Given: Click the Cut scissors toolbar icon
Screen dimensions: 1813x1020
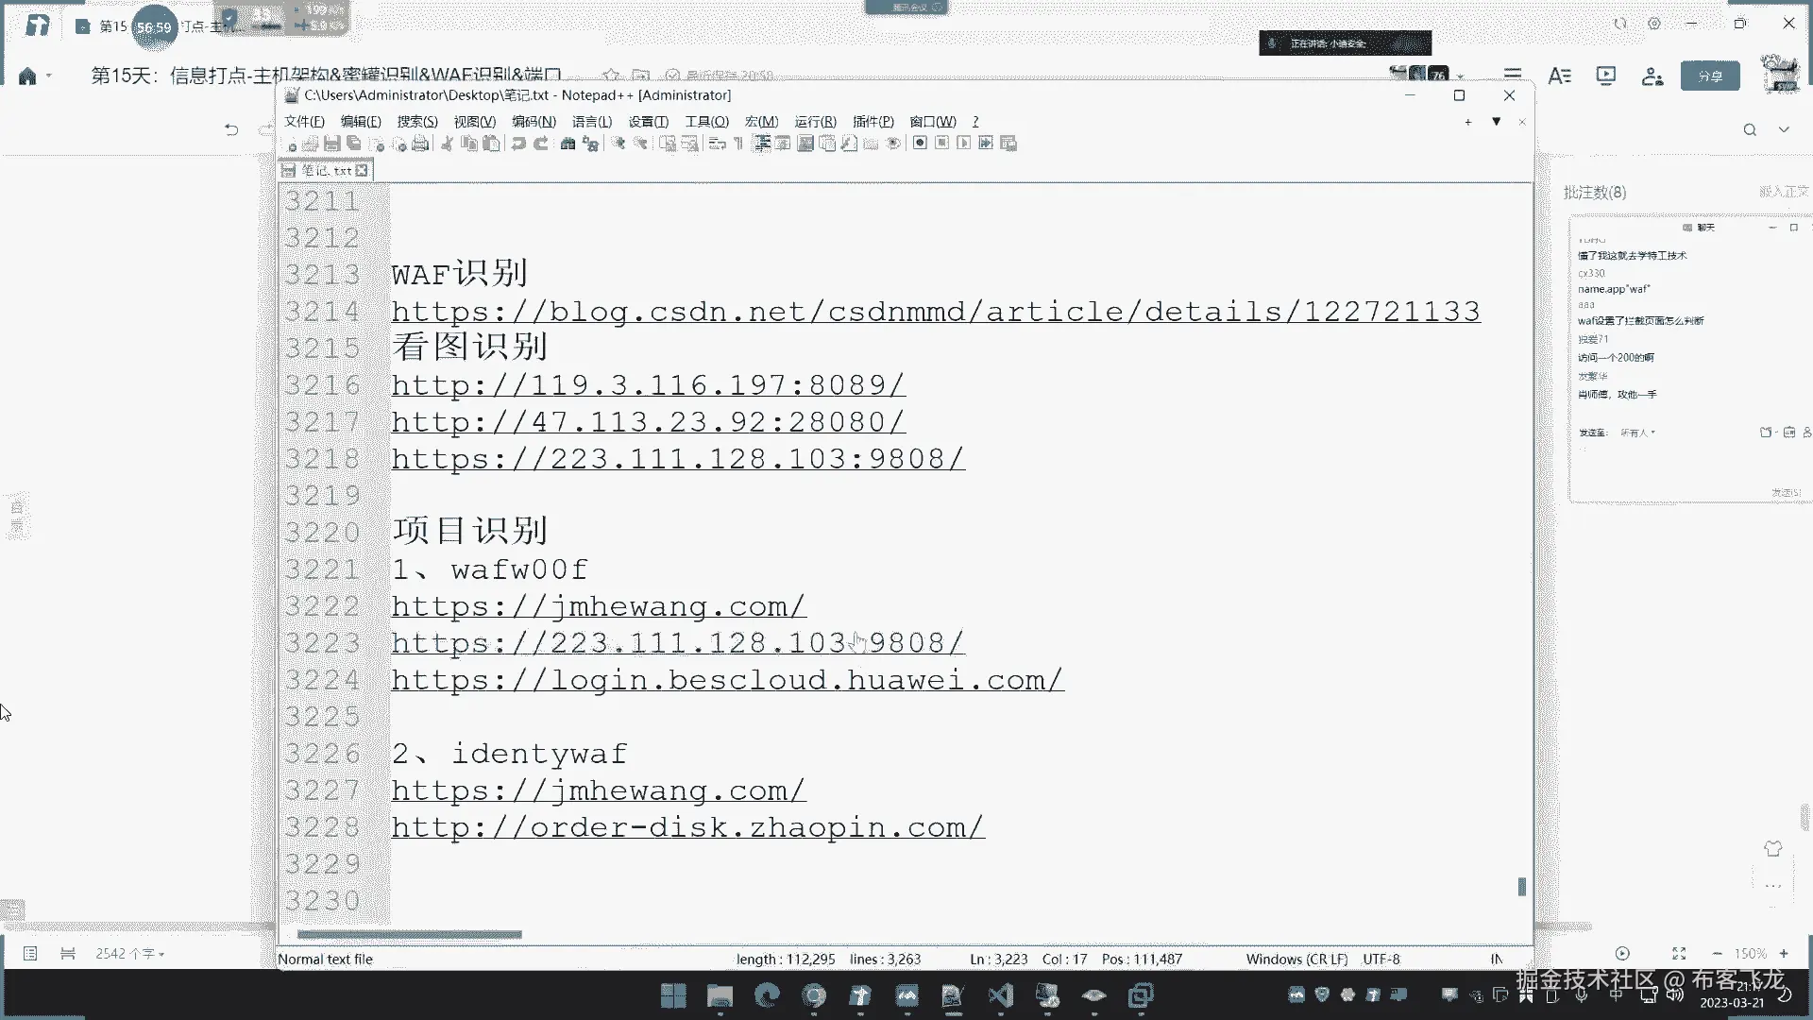Looking at the screenshot, I should coord(448,144).
